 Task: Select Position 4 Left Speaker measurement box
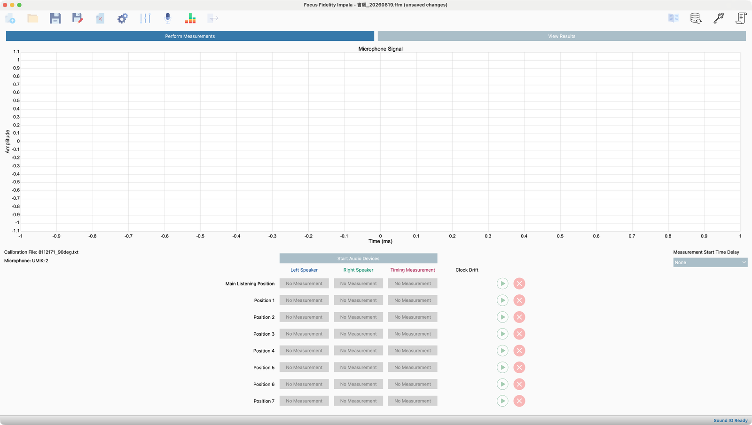pyautogui.click(x=304, y=351)
